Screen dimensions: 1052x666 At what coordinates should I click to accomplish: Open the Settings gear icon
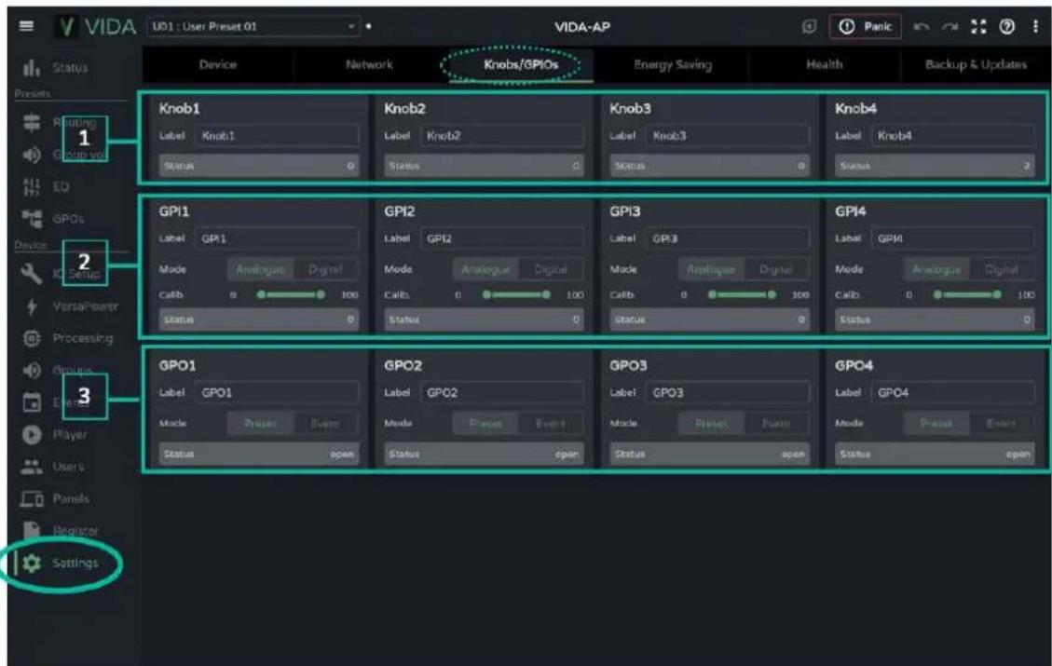tap(31, 563)
